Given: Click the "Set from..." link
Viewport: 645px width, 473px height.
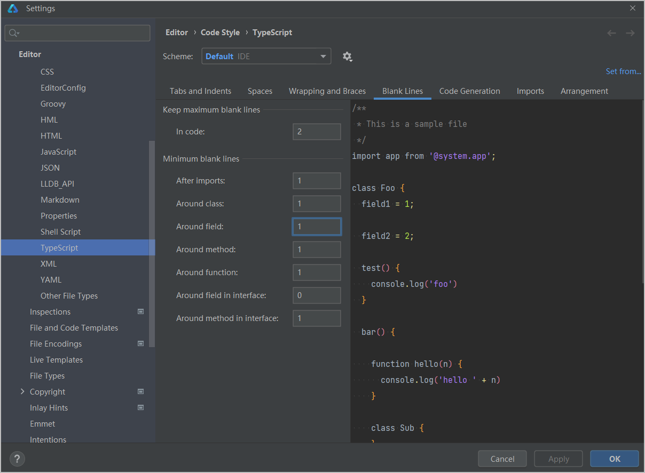Looking at the screenshot, I should 623,71.
